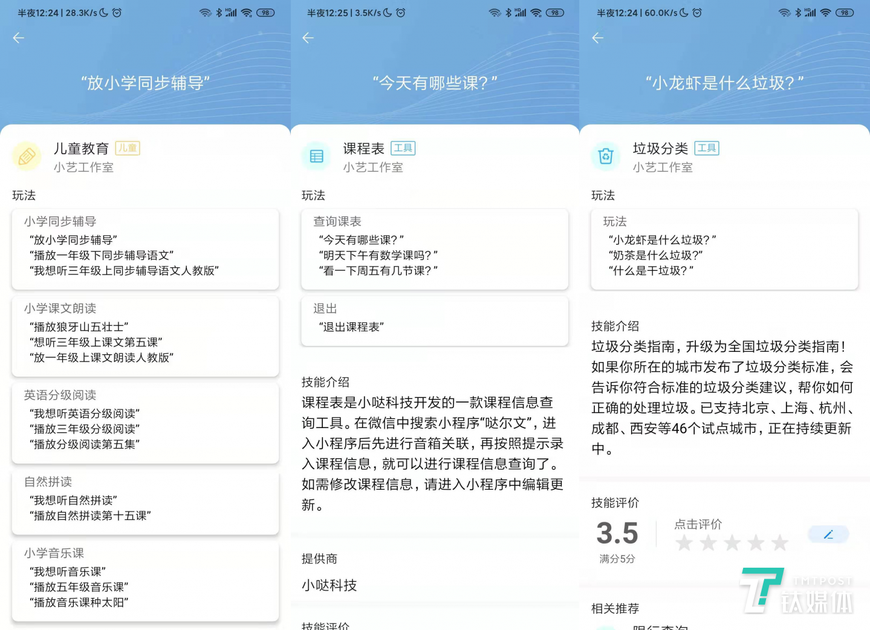Viewport: 870px width, 630px height.
Task: Tap the back arrow on 垃圾分类 page
Action: pyautogui.click(x=597, y=37)
